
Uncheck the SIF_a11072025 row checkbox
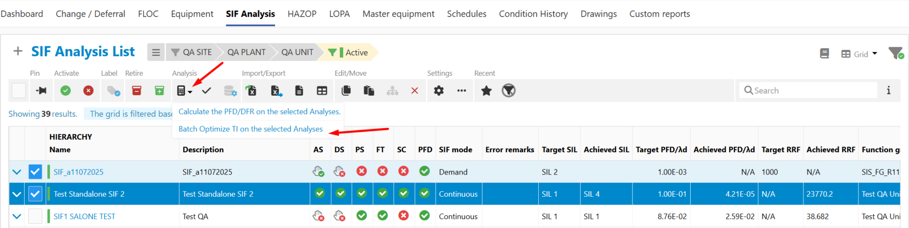pyautogui.click(x=35, y=172)
